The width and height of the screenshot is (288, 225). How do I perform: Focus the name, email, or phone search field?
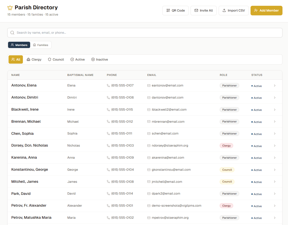(x=145, y=33)
